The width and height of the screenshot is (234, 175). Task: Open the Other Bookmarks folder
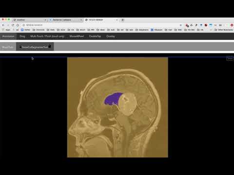224,30
